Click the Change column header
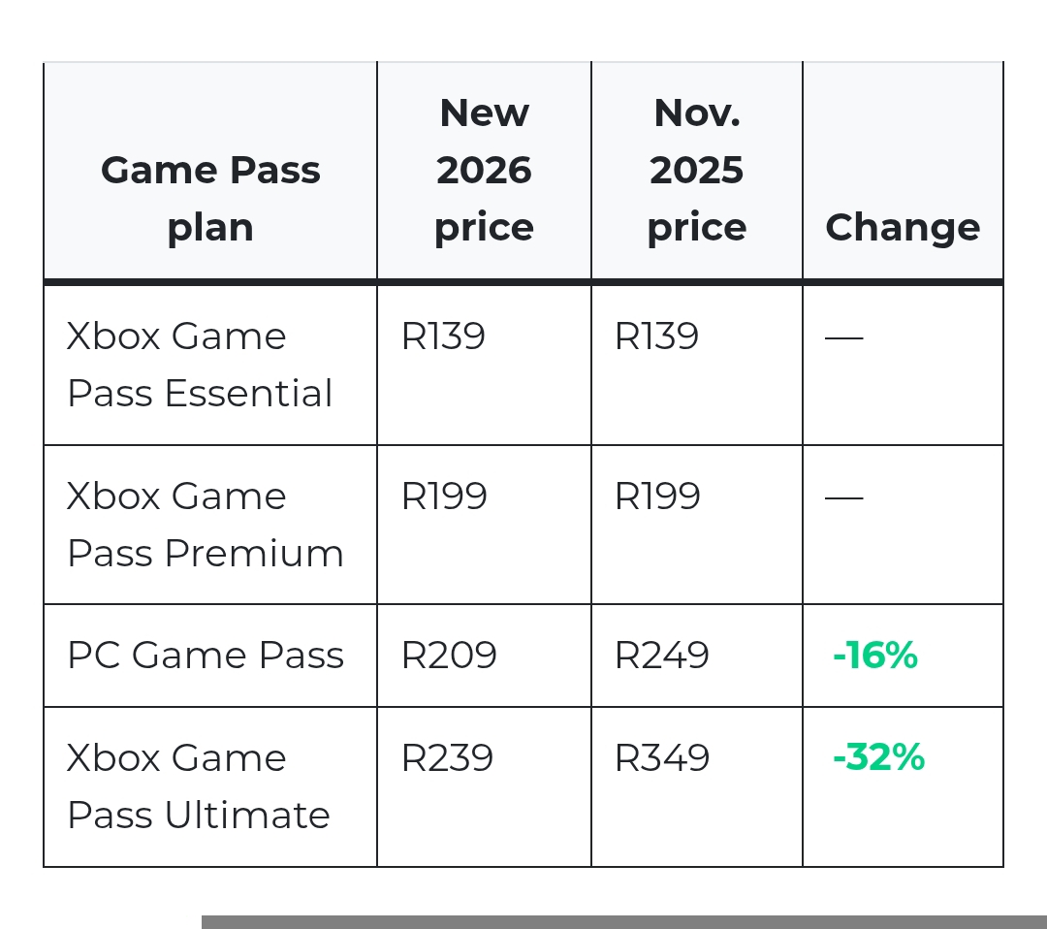The image size is (1047, 929). click(x=902, y=227)
